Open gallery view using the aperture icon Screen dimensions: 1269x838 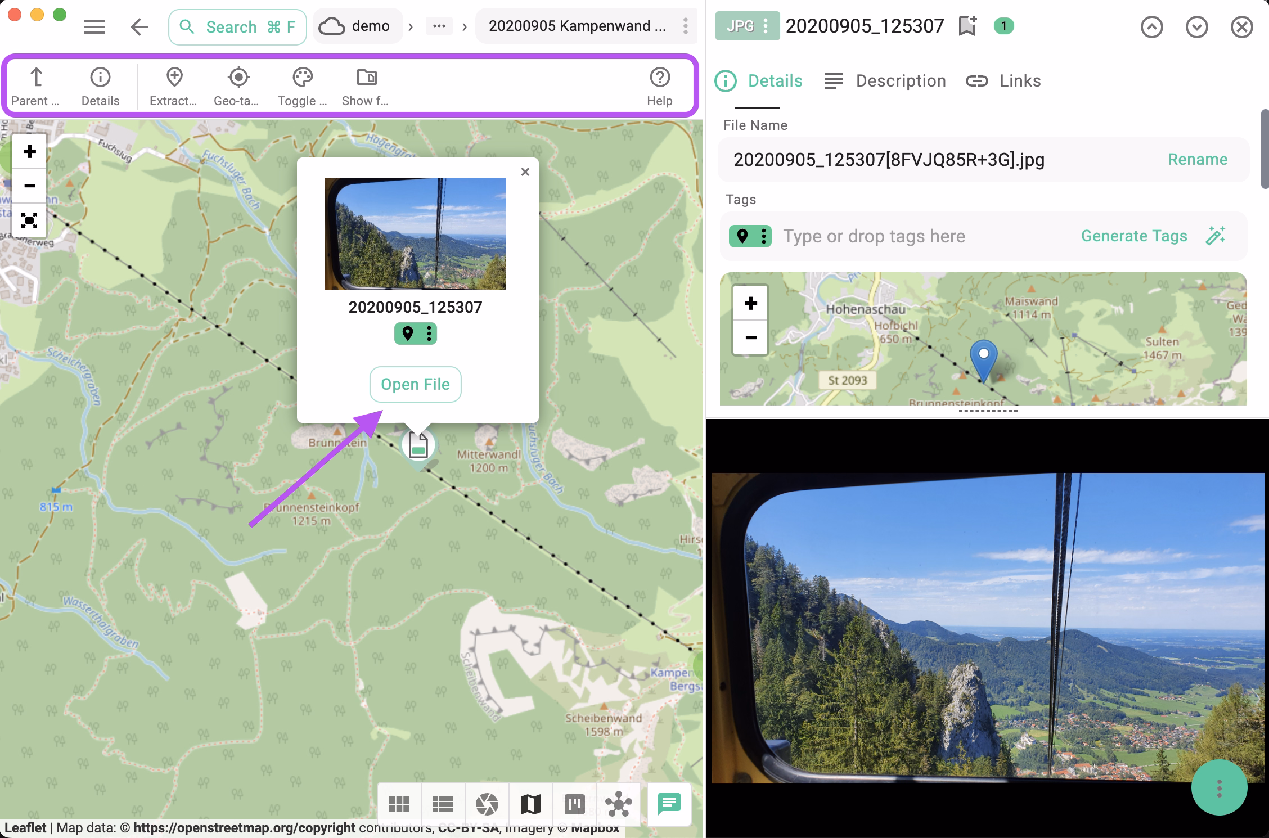[487, 804]
